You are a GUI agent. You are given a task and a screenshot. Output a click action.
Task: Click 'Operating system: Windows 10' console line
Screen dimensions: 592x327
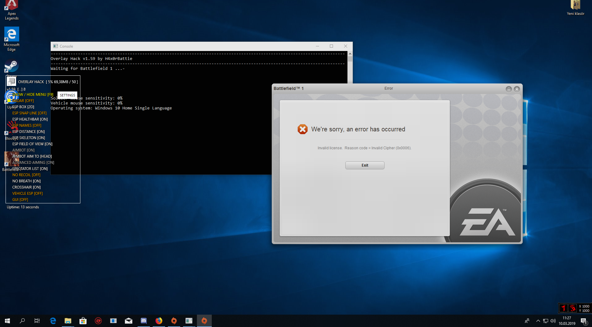pyautogui.click(x=111, y=108)
